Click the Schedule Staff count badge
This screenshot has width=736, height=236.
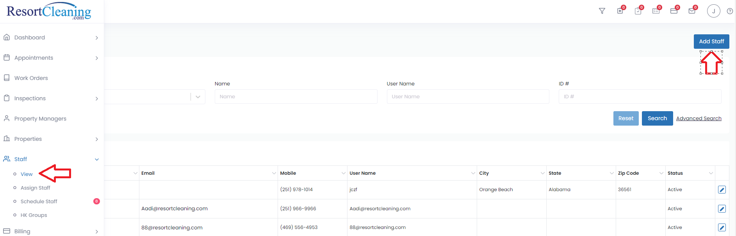[96, 201]
